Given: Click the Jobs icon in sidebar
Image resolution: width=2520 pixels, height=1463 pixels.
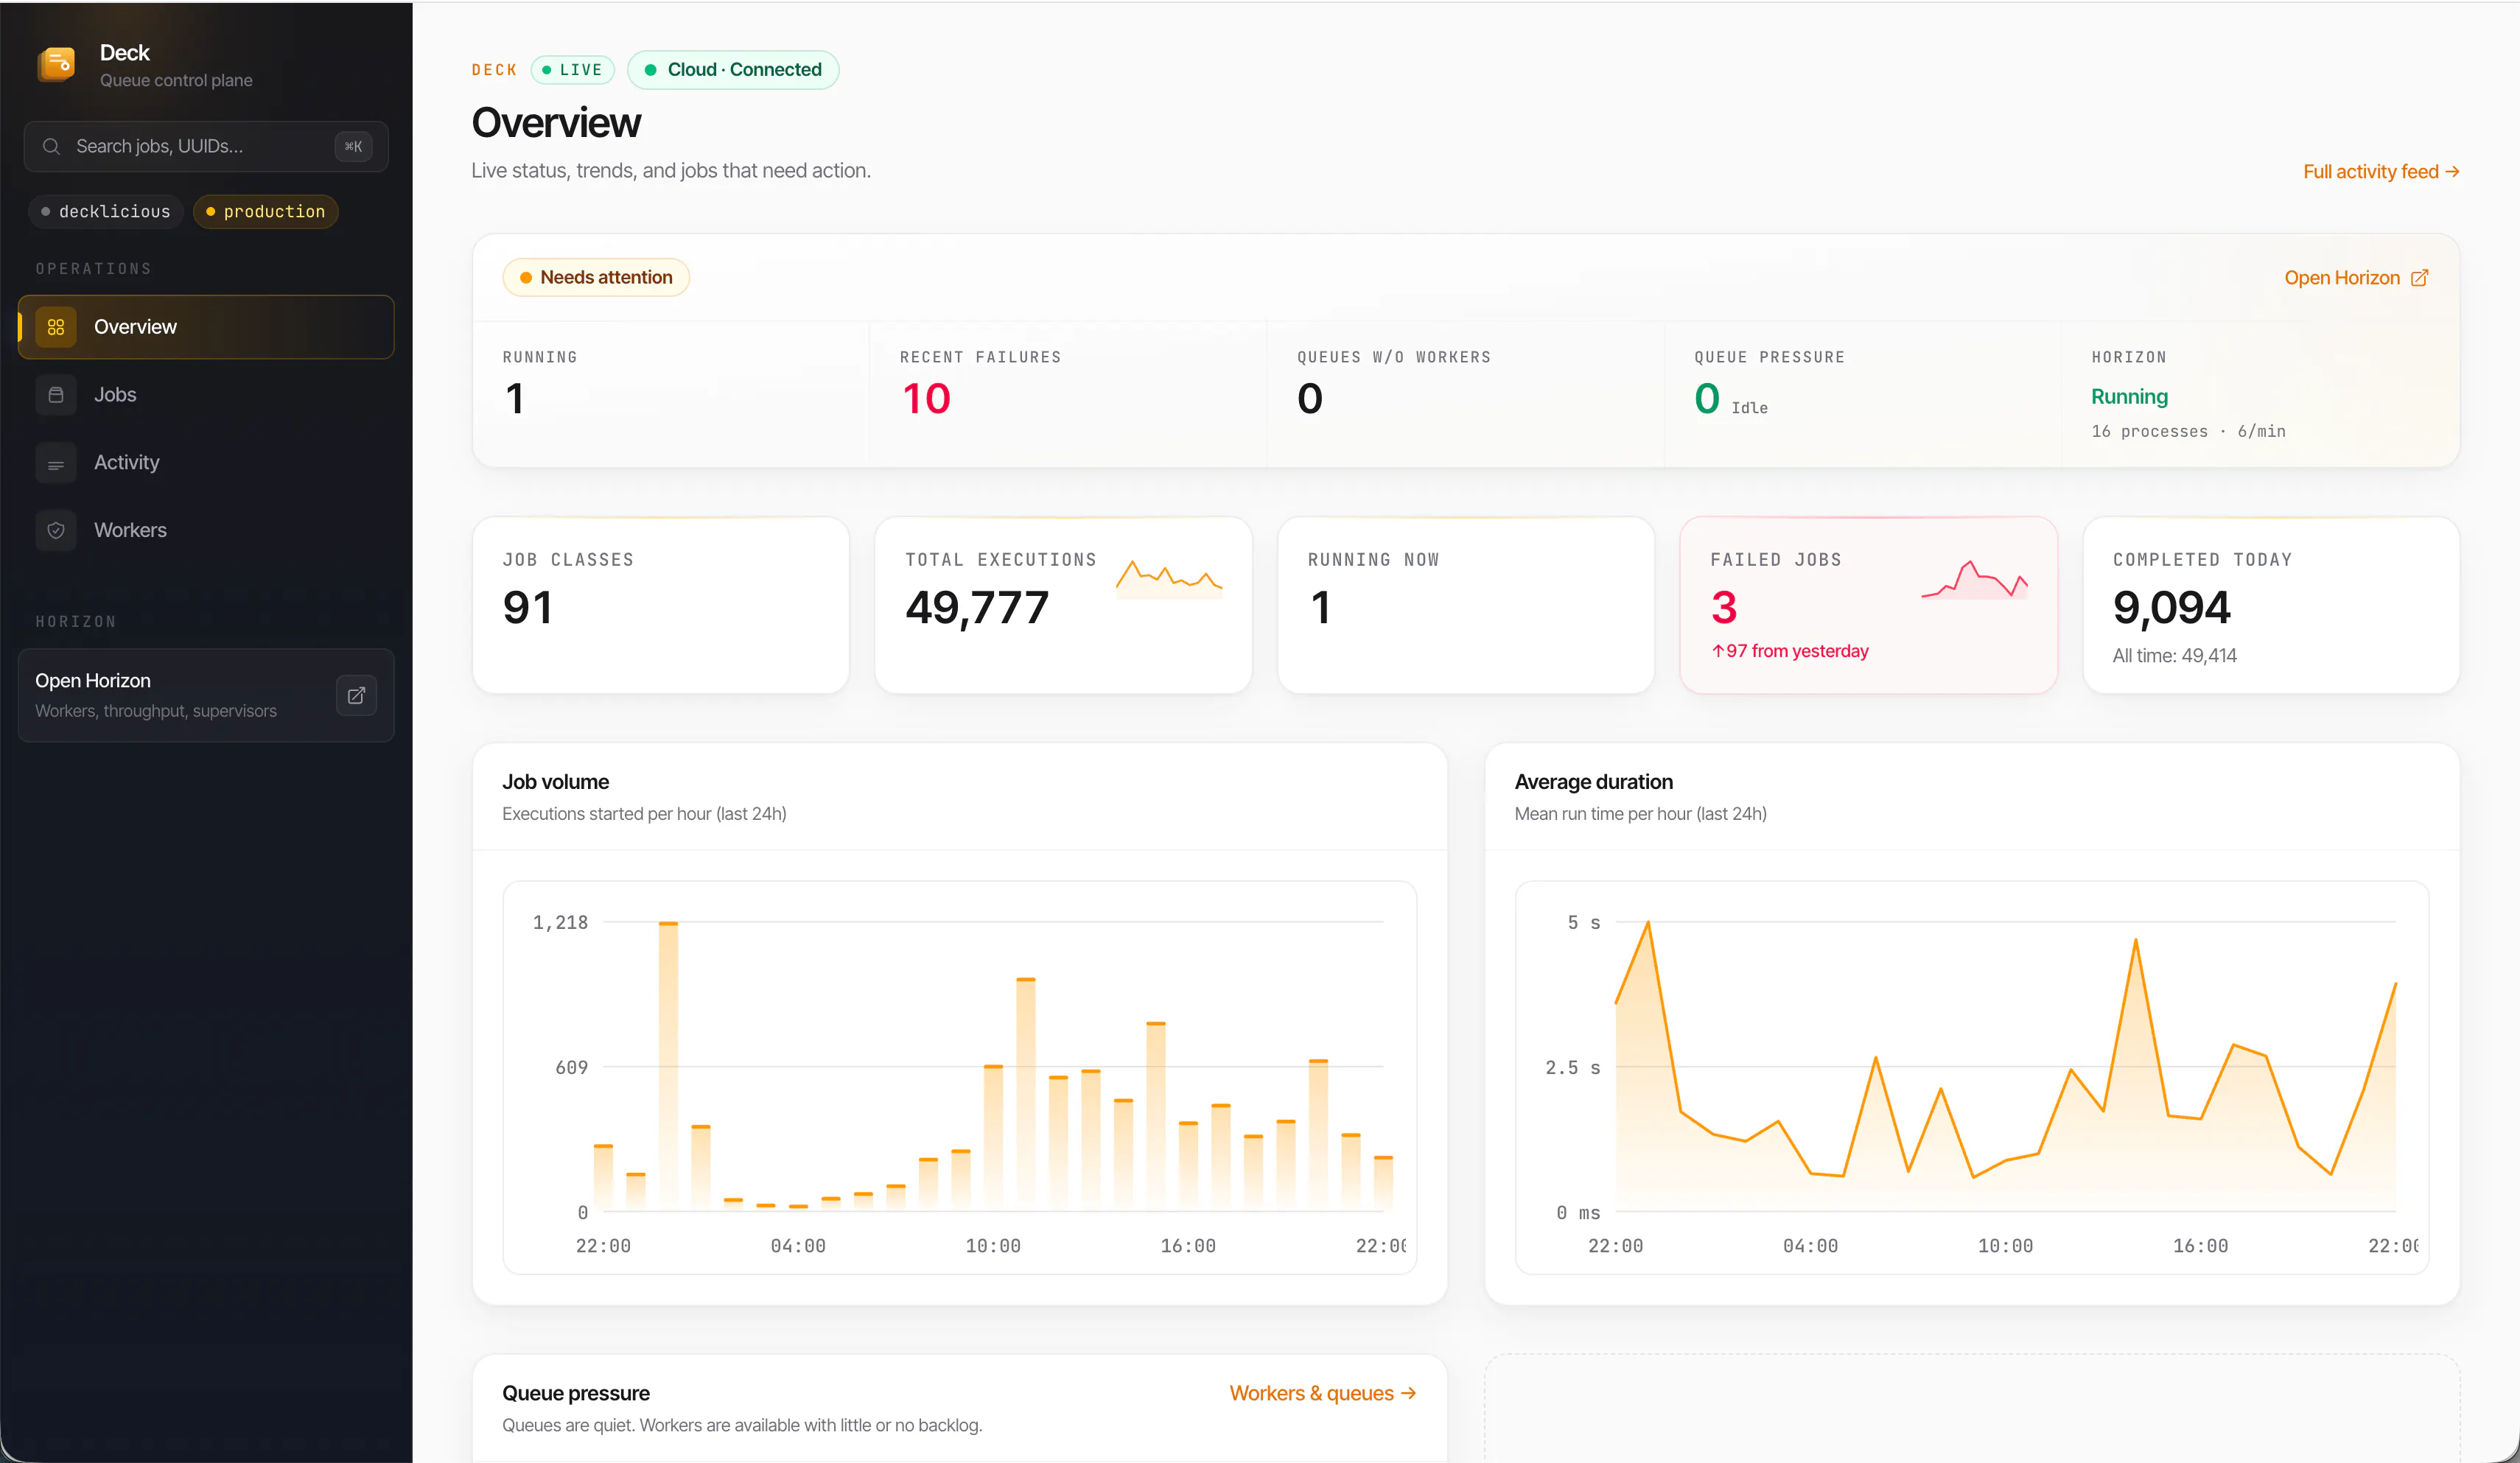Looking at the screenshot, I should [x=56, y=395].
